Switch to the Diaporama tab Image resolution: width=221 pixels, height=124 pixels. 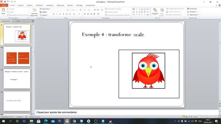[60, 5]
